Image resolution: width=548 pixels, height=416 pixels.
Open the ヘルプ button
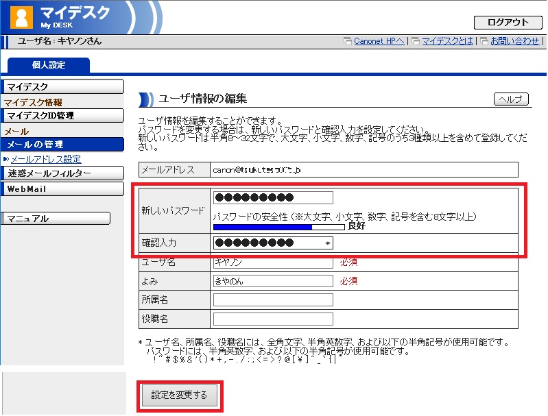coord(512,99)
